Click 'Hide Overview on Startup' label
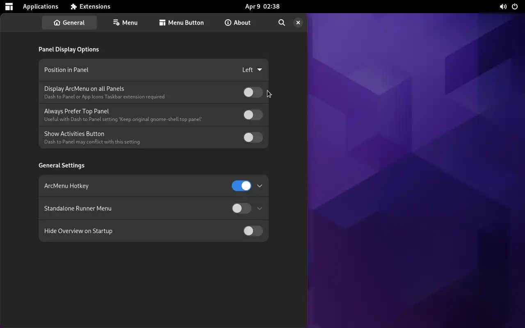525x328 pixels. pos(78,231)
